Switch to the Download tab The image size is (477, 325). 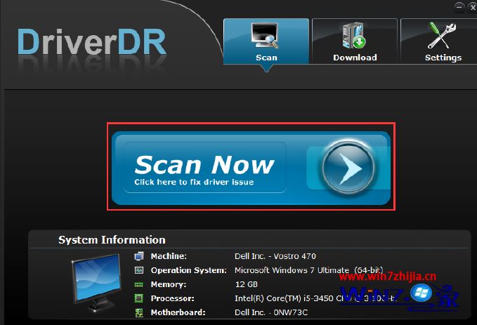tap(355, 41)
